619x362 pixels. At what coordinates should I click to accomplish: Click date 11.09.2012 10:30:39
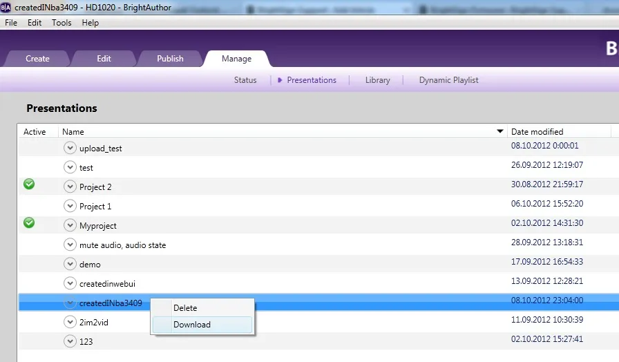point(547,319)
